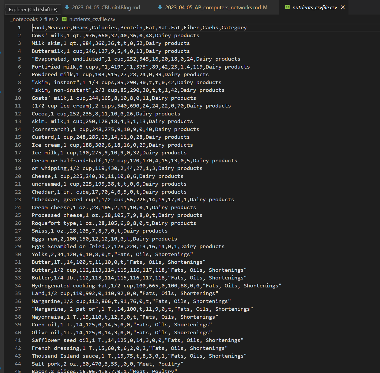380x373 pixels.
Task: Click the "Roquefort type" row text
Action: click(x=114, y=223)
